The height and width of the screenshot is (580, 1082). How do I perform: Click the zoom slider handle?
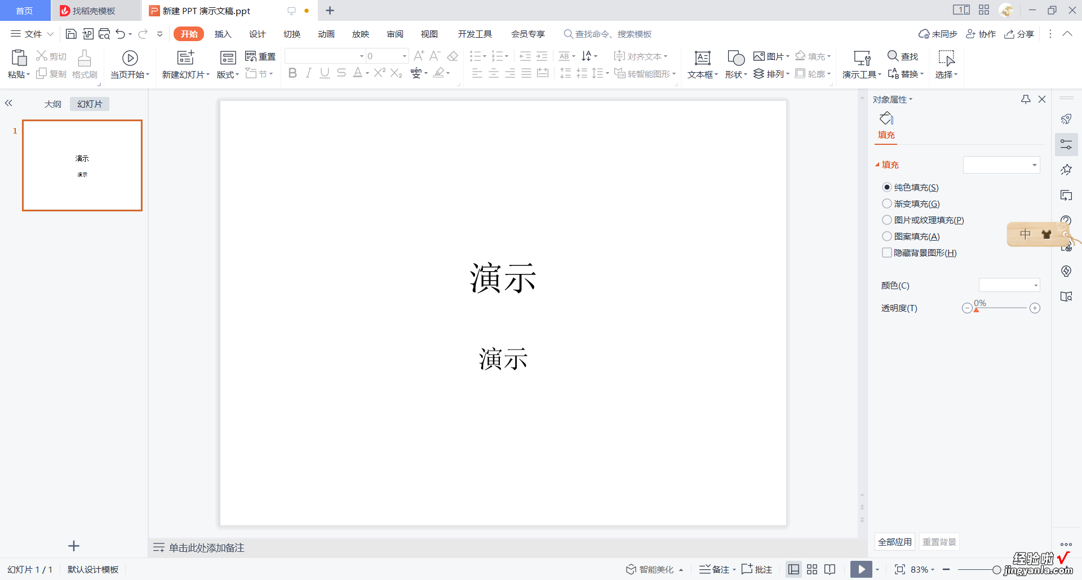997,570
